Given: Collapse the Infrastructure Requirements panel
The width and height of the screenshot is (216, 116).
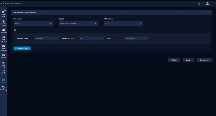Looking at the screenshot, I should point(209,13).
